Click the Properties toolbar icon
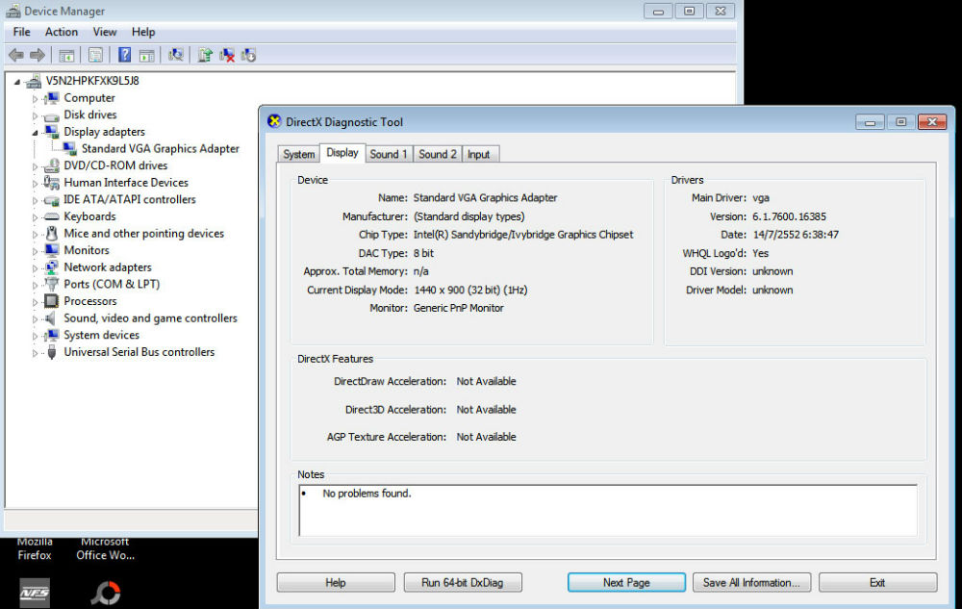Viewport: 962px width, 609px height. 95,56
